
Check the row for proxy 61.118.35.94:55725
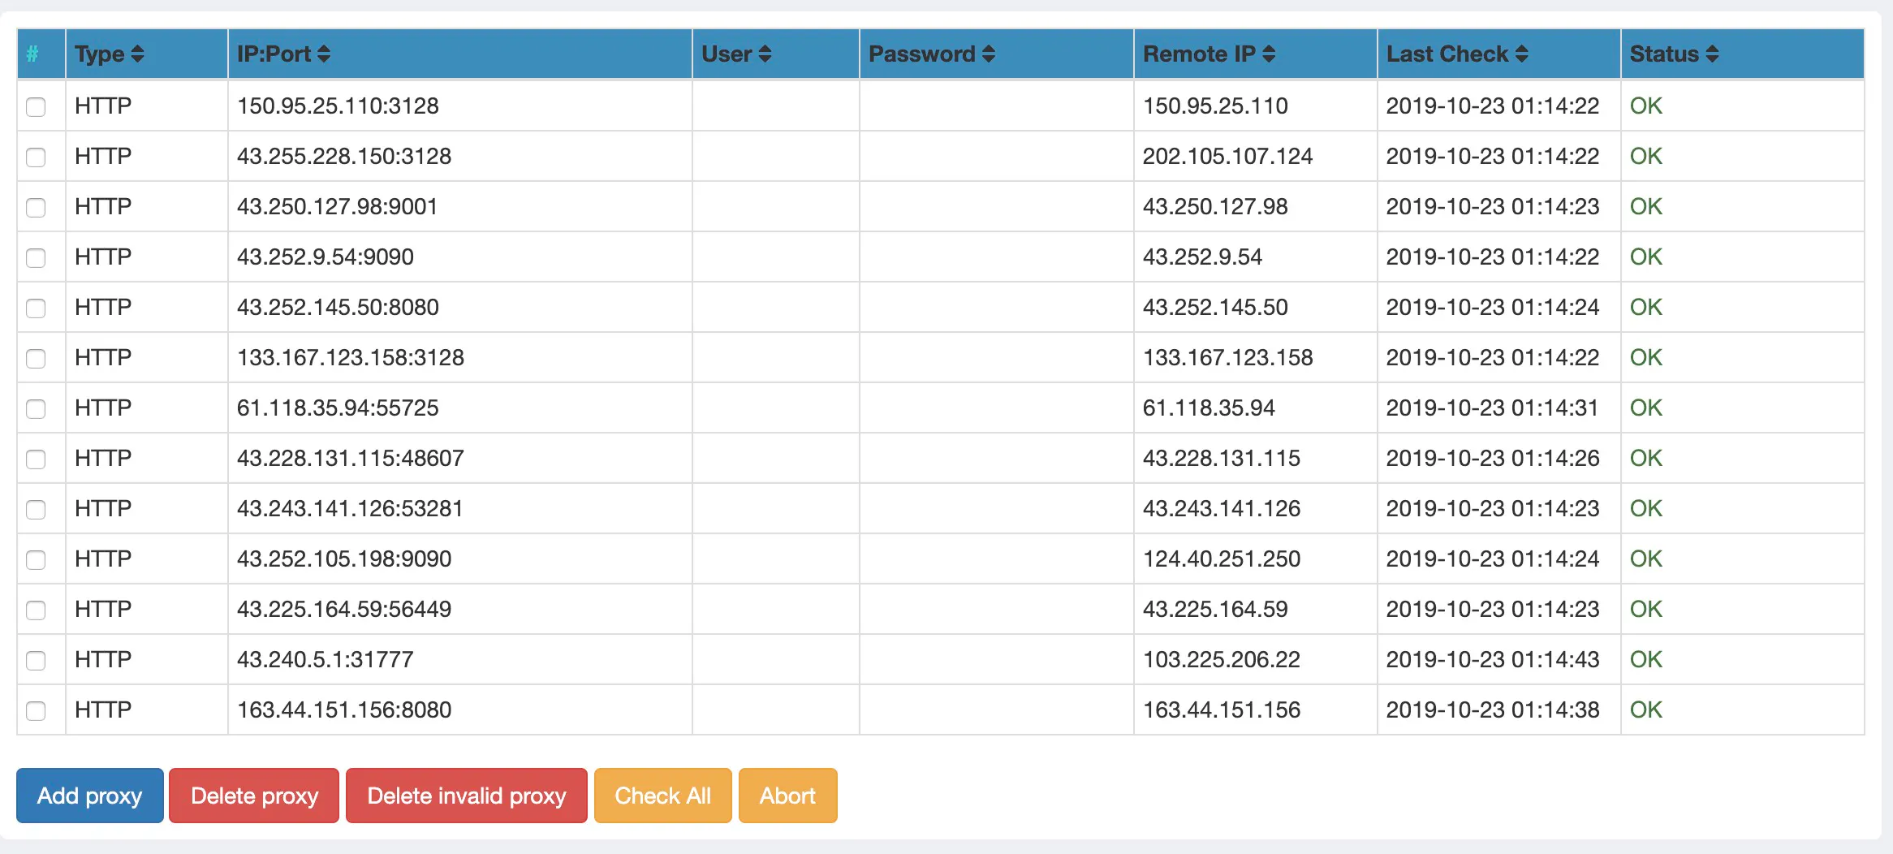[36, 409]
